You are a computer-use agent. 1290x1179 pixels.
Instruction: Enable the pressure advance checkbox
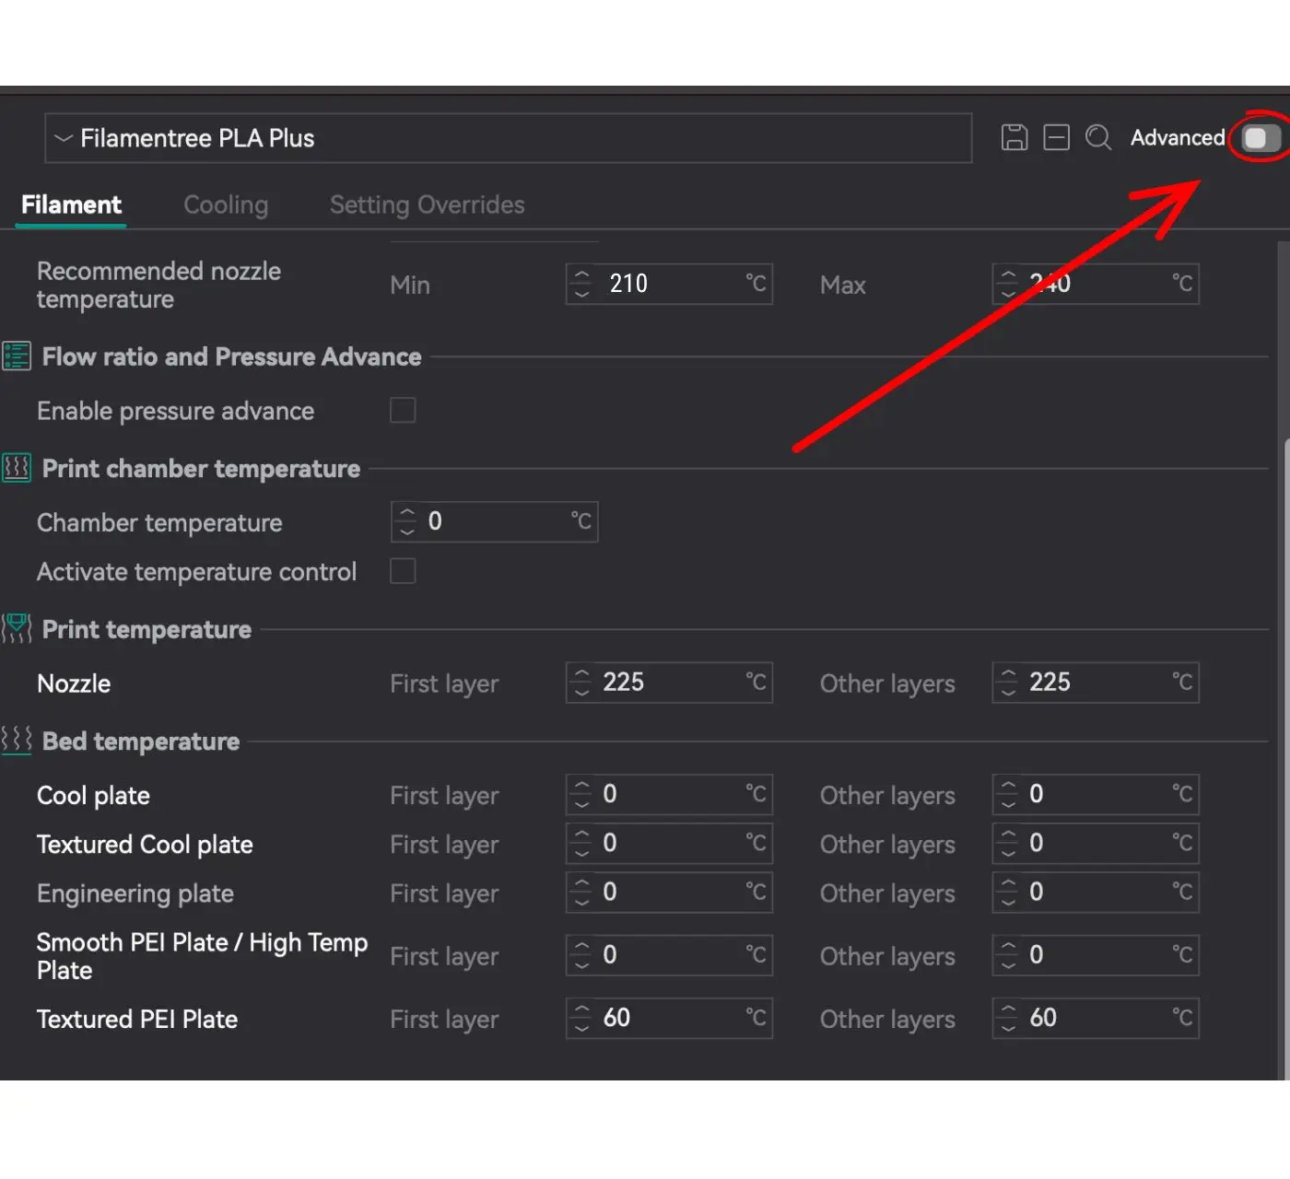(x=403, y=410)
